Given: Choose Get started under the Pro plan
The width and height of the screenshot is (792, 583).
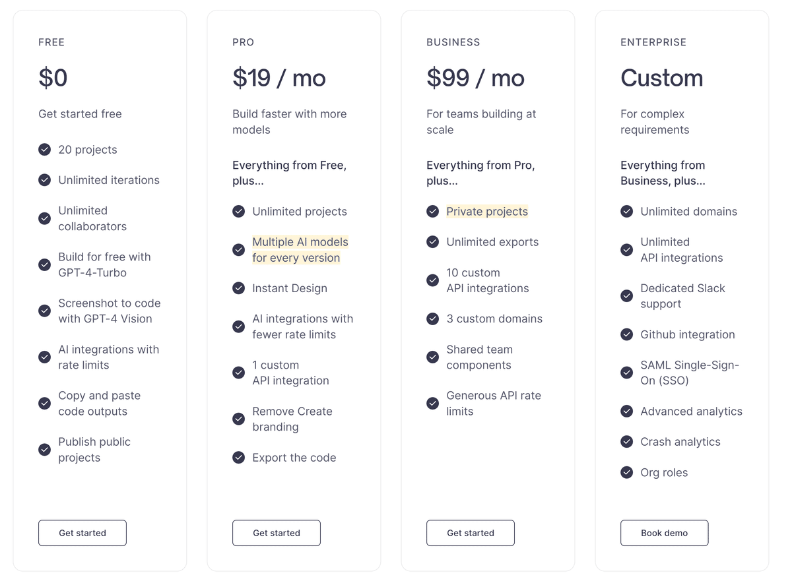Looking at the screenshot, I should coord(277,533).
